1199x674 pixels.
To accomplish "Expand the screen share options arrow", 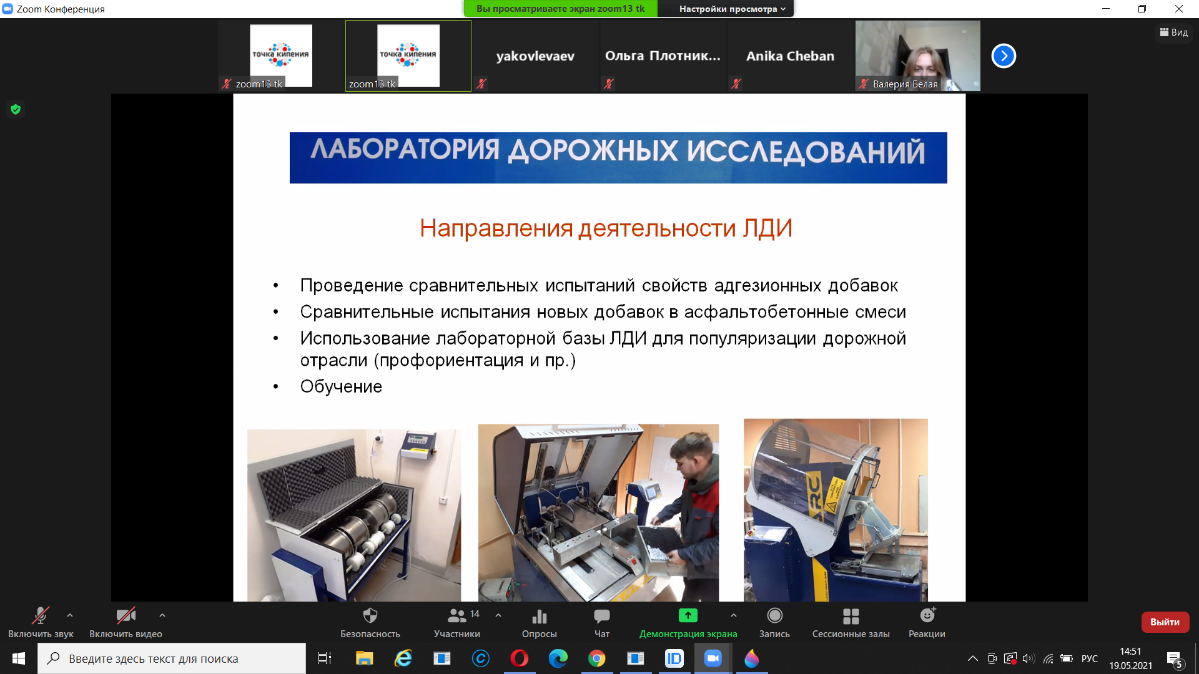I will [x=734, y=615].
